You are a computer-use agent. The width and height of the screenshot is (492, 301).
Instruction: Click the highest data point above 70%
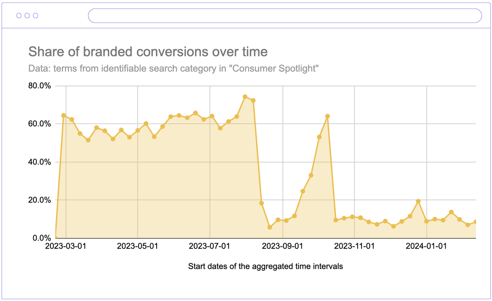pos(245,97)
